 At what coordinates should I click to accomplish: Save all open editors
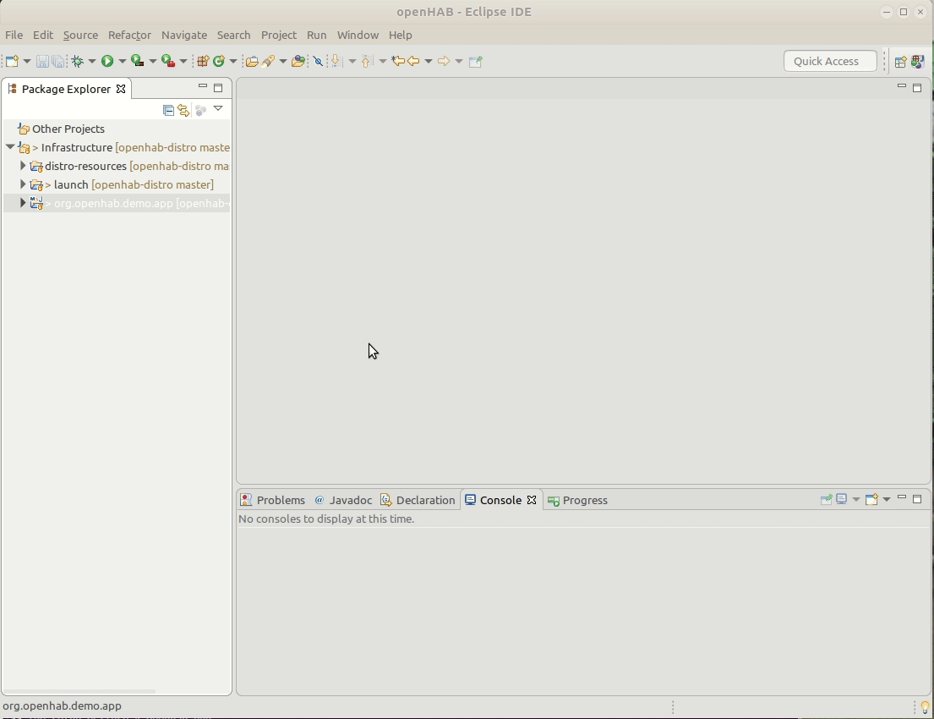pos(57,61)
